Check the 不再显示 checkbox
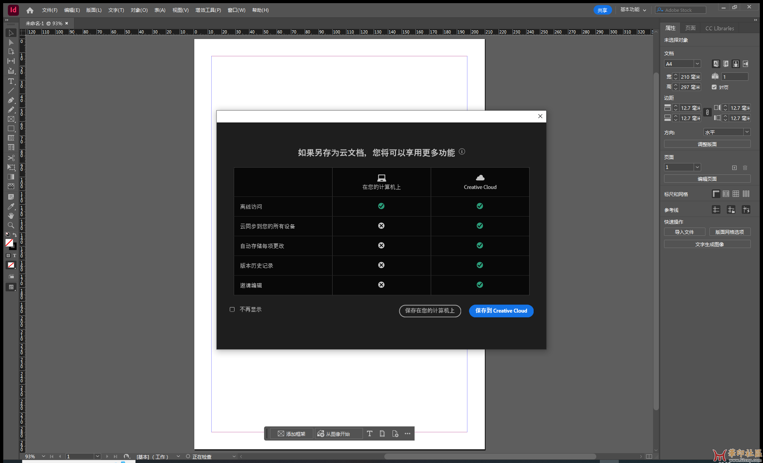The image size is (763, 463). click(232, 309)
